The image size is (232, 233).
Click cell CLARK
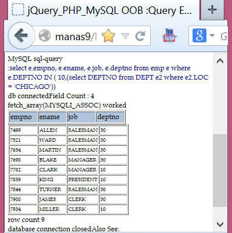[52, 170]
